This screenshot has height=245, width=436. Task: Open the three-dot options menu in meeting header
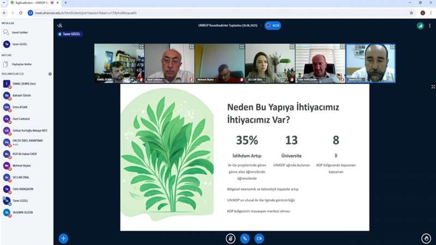pyautogui.click(x=429, y=26)
